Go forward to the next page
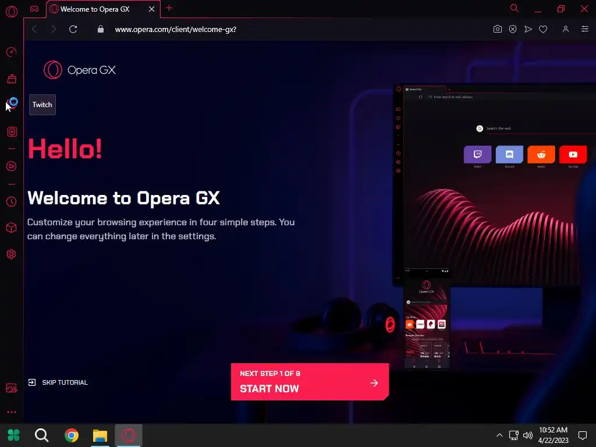 [54, 29]
